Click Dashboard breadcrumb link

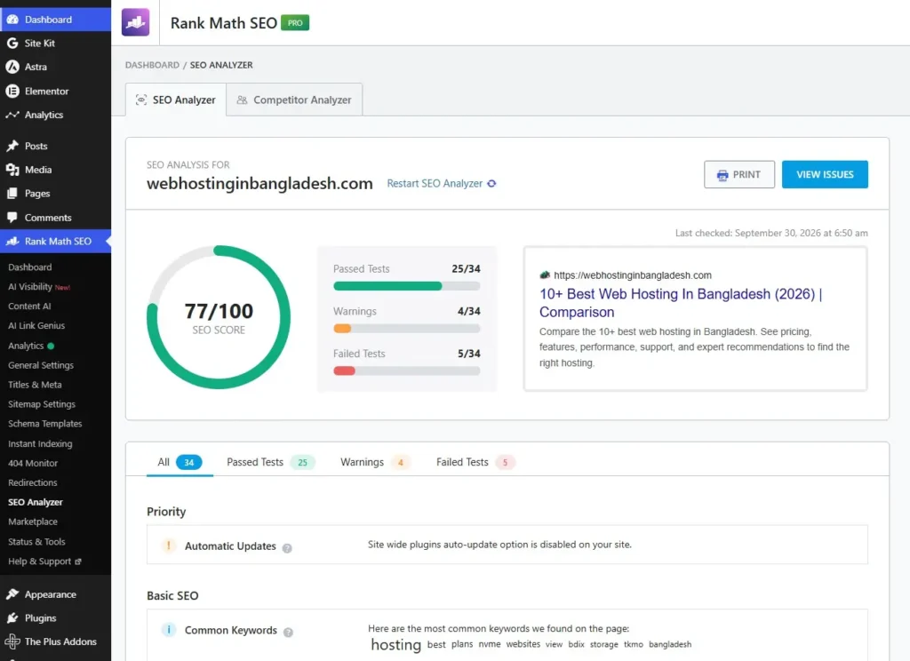tap(152, 65)
